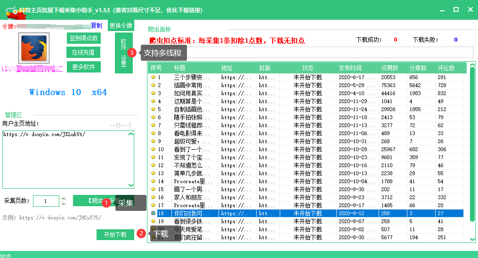Open 软件设置 vertical button

click(123, 53)
